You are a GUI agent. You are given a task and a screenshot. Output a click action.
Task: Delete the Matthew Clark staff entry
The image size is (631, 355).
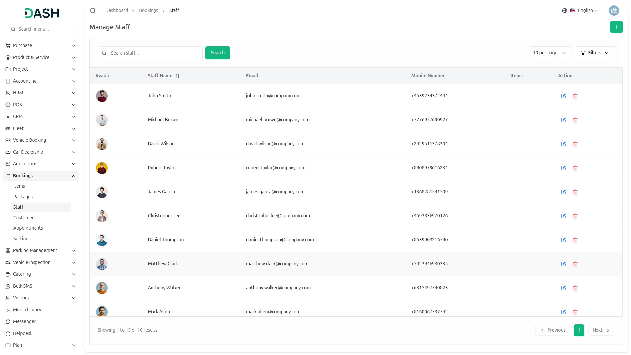coord(575,264)
